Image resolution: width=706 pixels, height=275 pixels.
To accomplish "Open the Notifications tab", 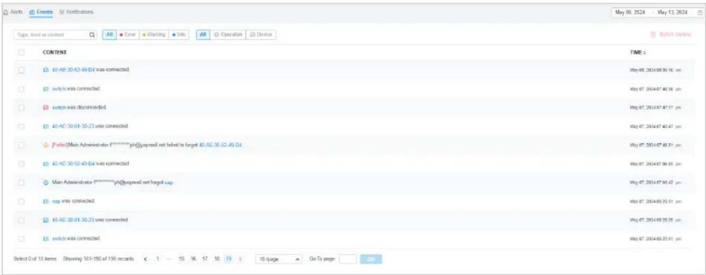I will click(76, 11).
